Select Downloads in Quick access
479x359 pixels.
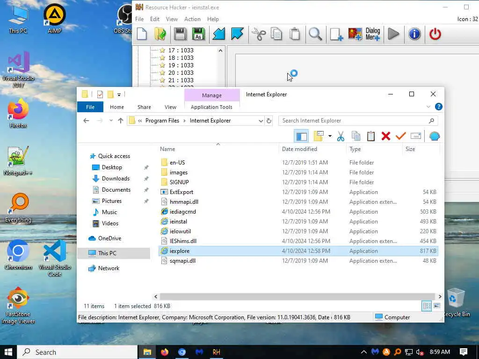[116, 179]
